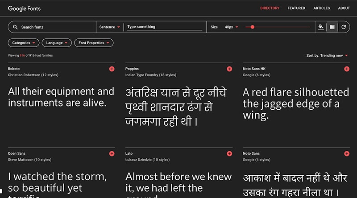Image resolution: width=357 pixels, height=198 pixels.
Task: Open the DIRECTORY tab
Action: pyautogui.click(x=270, y=8)
